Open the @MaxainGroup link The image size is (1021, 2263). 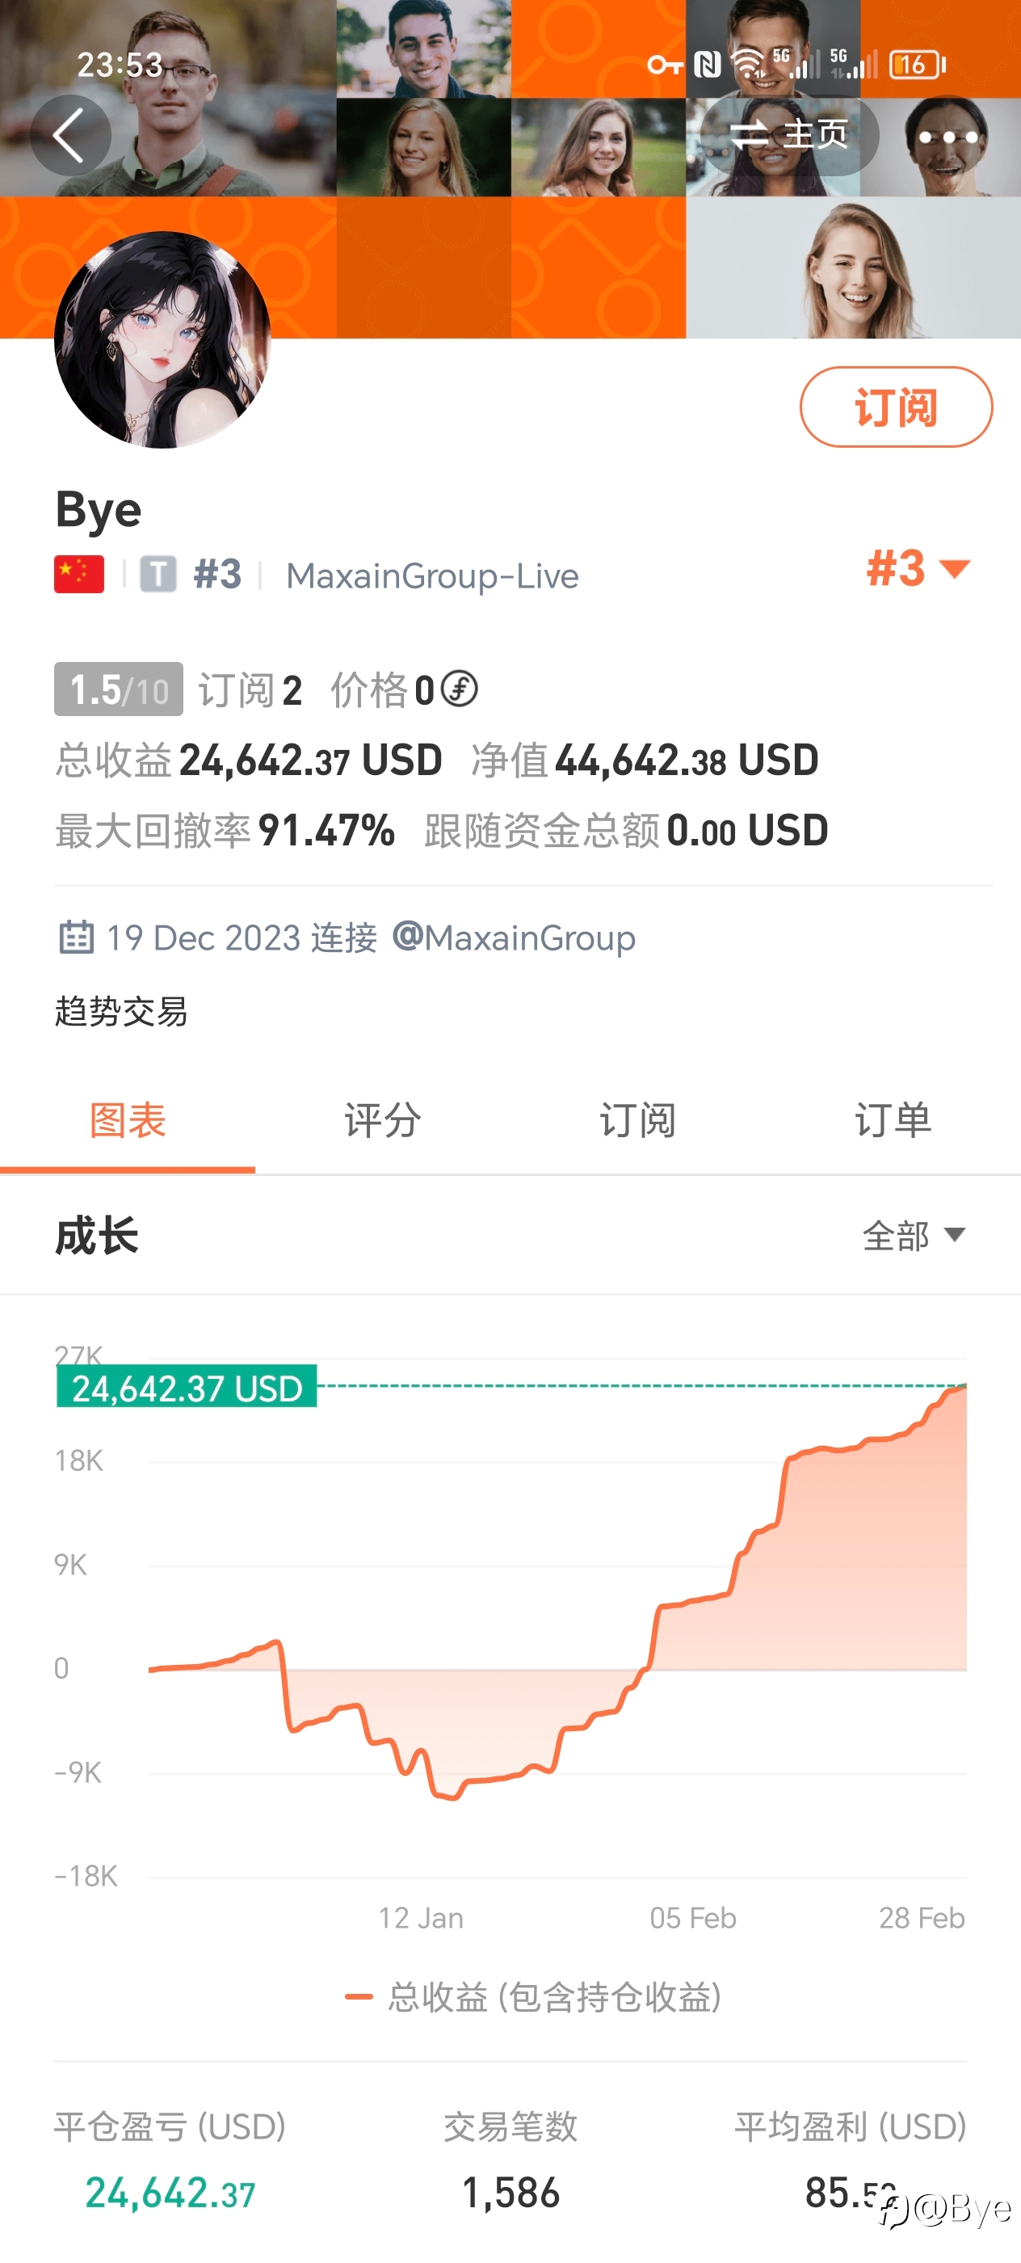pyautogui.click(x=514, y=938)
